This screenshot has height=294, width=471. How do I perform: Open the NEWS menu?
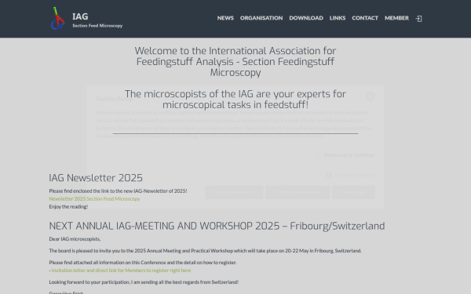pyautogui.click(x=225, y=18)
